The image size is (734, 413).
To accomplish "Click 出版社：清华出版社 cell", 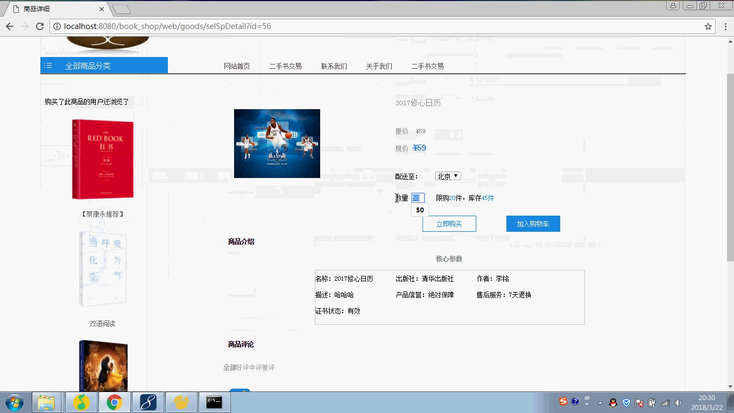I will click(425, 279).
